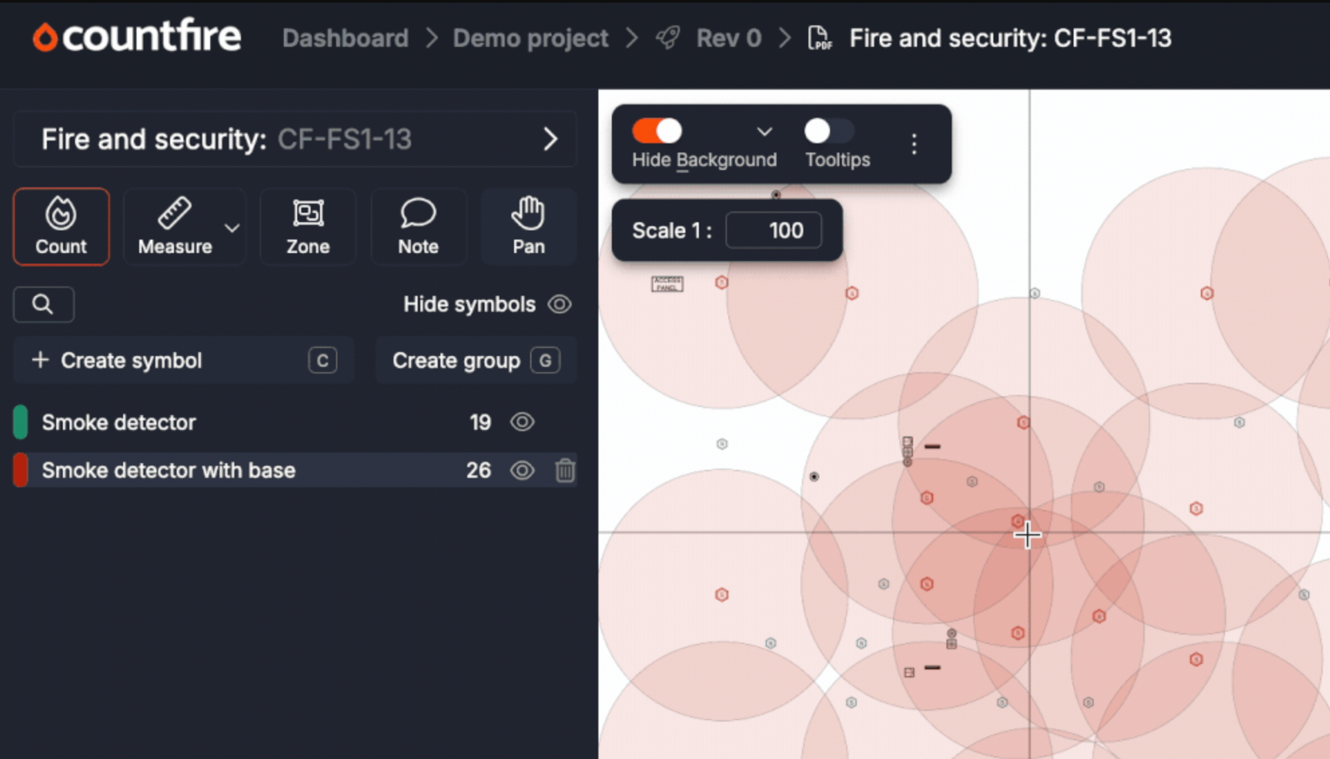
Task: Open the Hide Background dropdown chevron
Action: (x=764, y=132)
